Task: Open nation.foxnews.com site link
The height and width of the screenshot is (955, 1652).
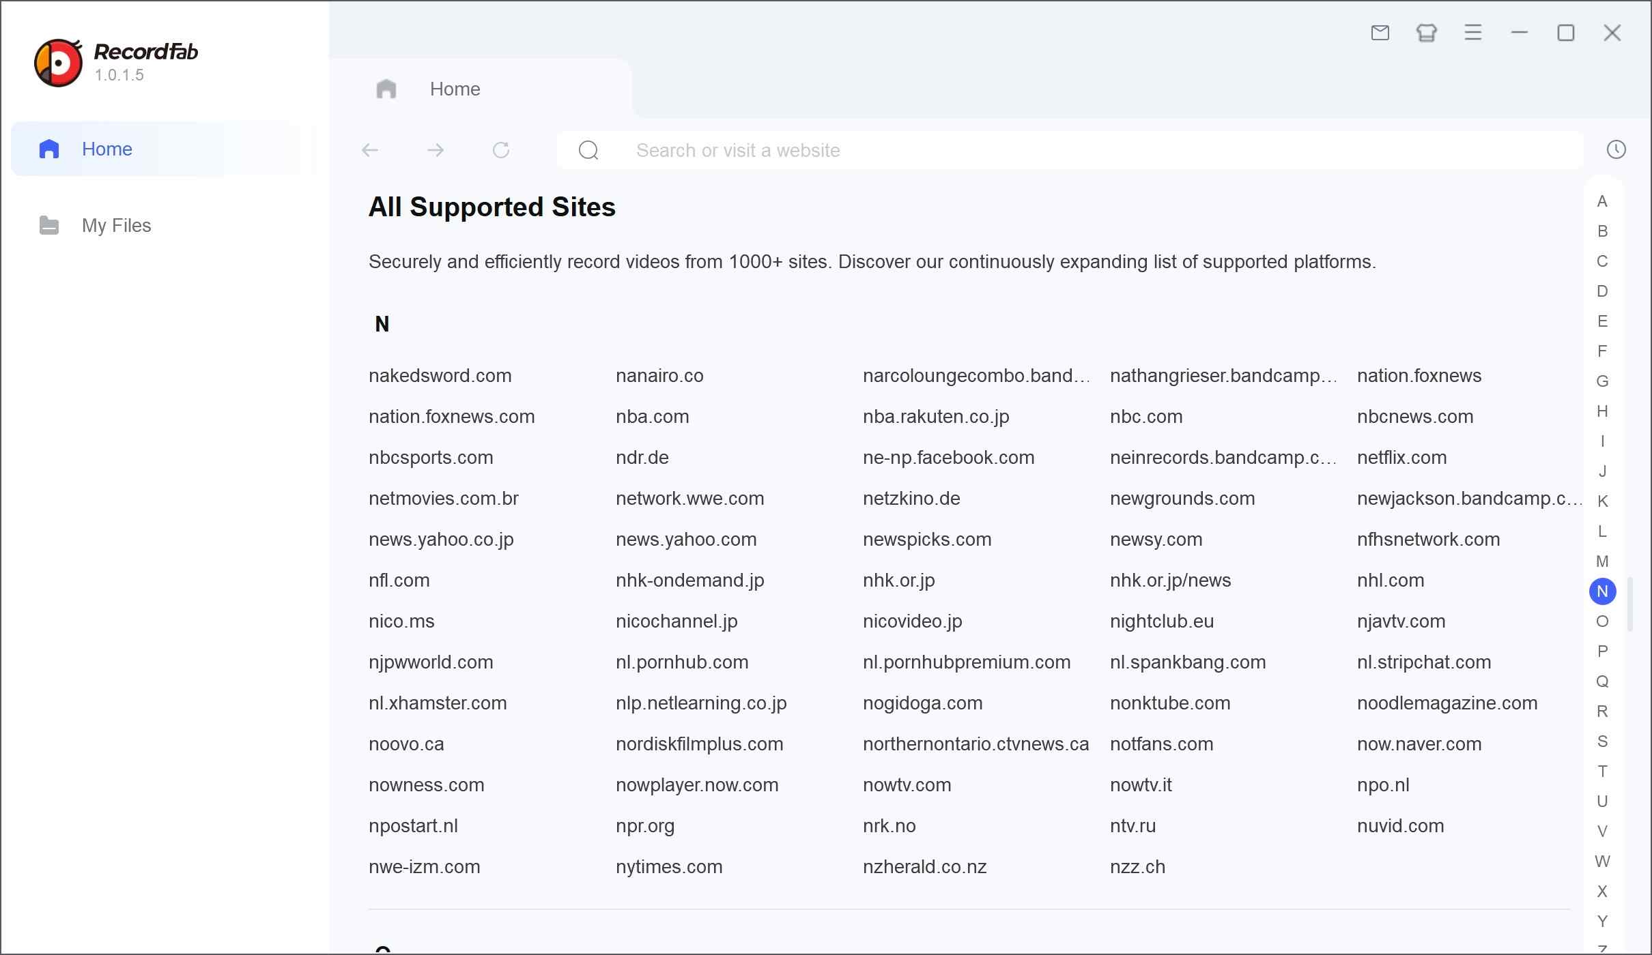Action: tap(451, 417)
